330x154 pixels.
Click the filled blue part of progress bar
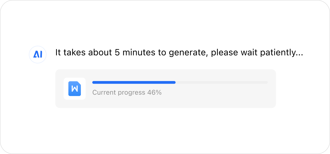tap(133, 82)
